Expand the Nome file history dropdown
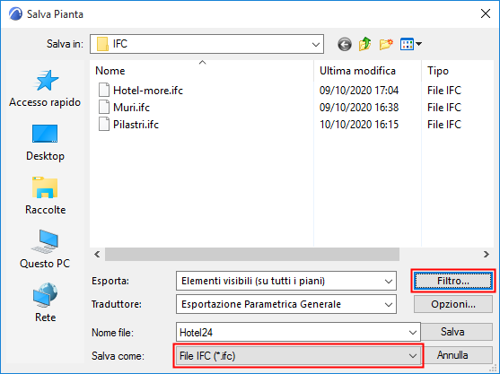 coord(412,332)
